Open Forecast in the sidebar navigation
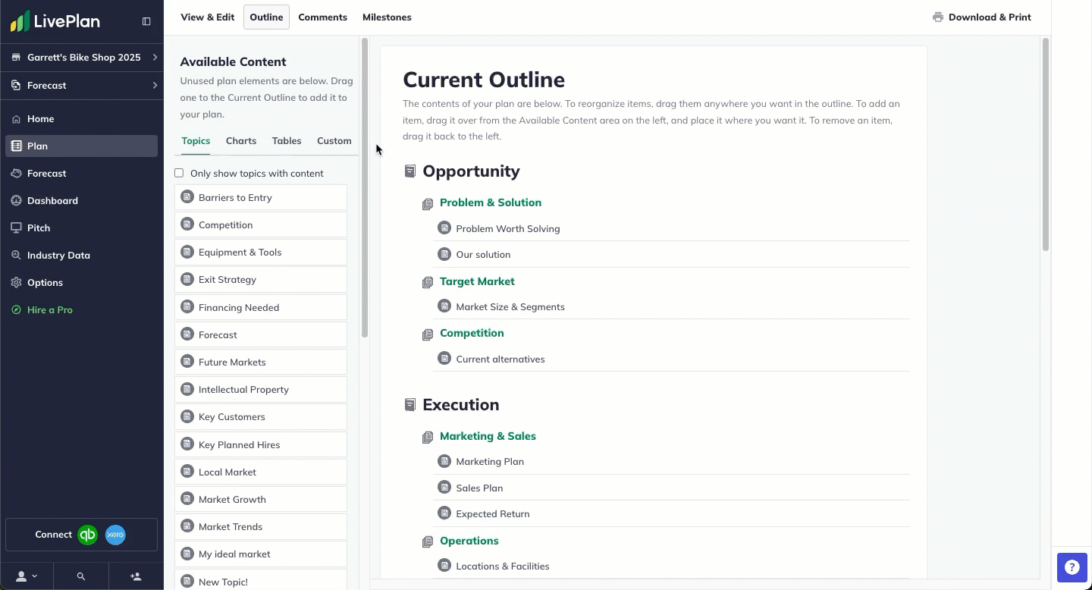Screen dimensions: 1092x590 [x=82, y=174]
